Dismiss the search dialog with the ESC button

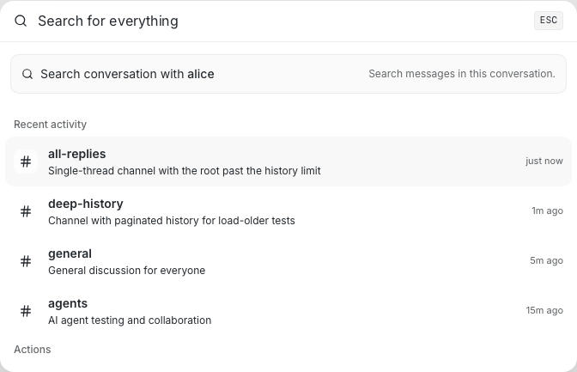tap(549, 21)
